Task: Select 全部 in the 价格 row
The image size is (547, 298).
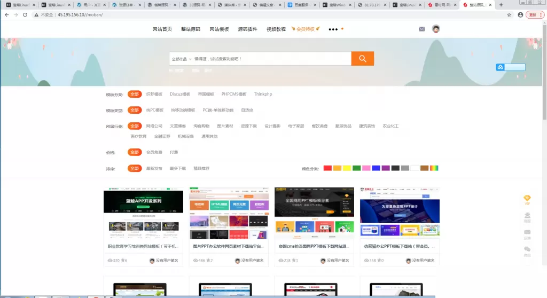Action: tap(134, 152)
